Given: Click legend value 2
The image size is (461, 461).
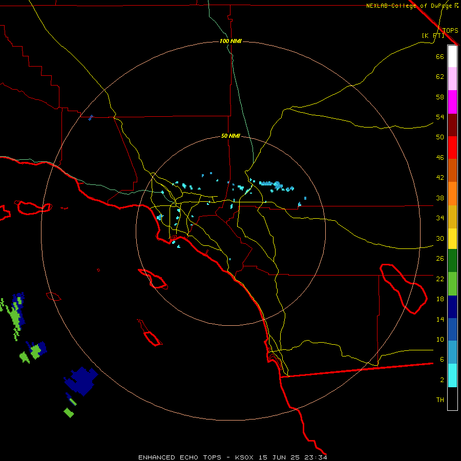Looking at the screenshot, I should pos(442,380).
